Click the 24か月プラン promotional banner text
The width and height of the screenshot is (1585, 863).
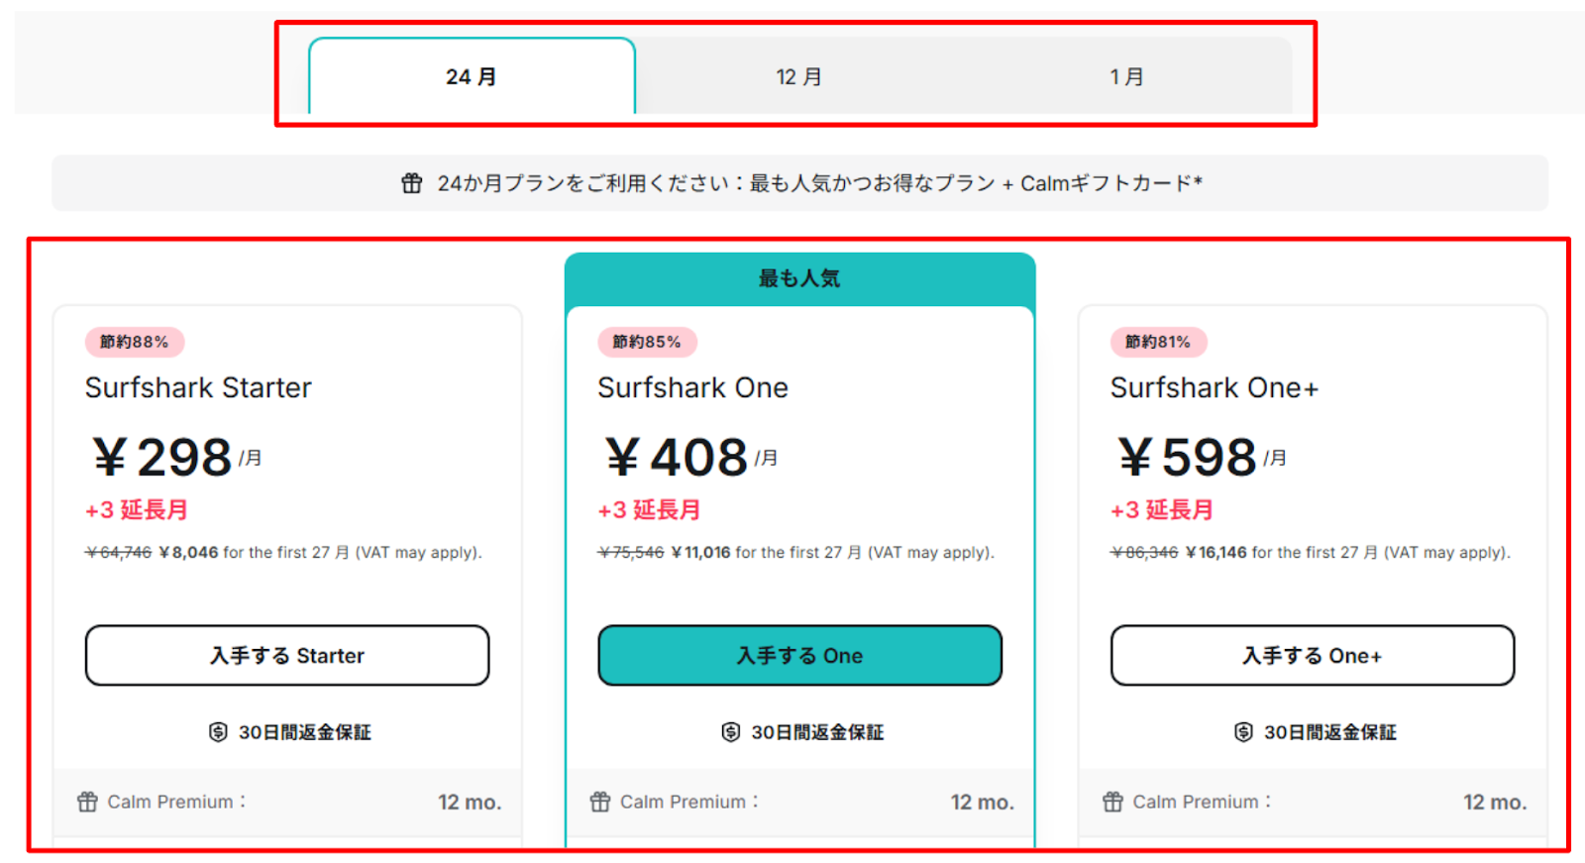(819, 183)
